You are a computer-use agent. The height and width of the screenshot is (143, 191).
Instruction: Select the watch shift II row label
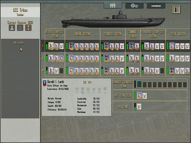[x=43, y=58]
